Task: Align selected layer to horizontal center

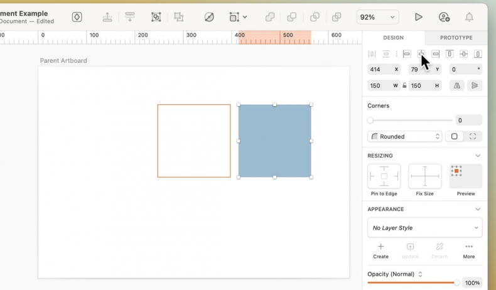Action: click(x=421, y=54)
